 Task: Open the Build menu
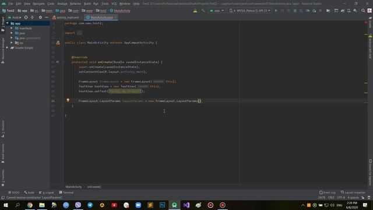coord(87,3)
